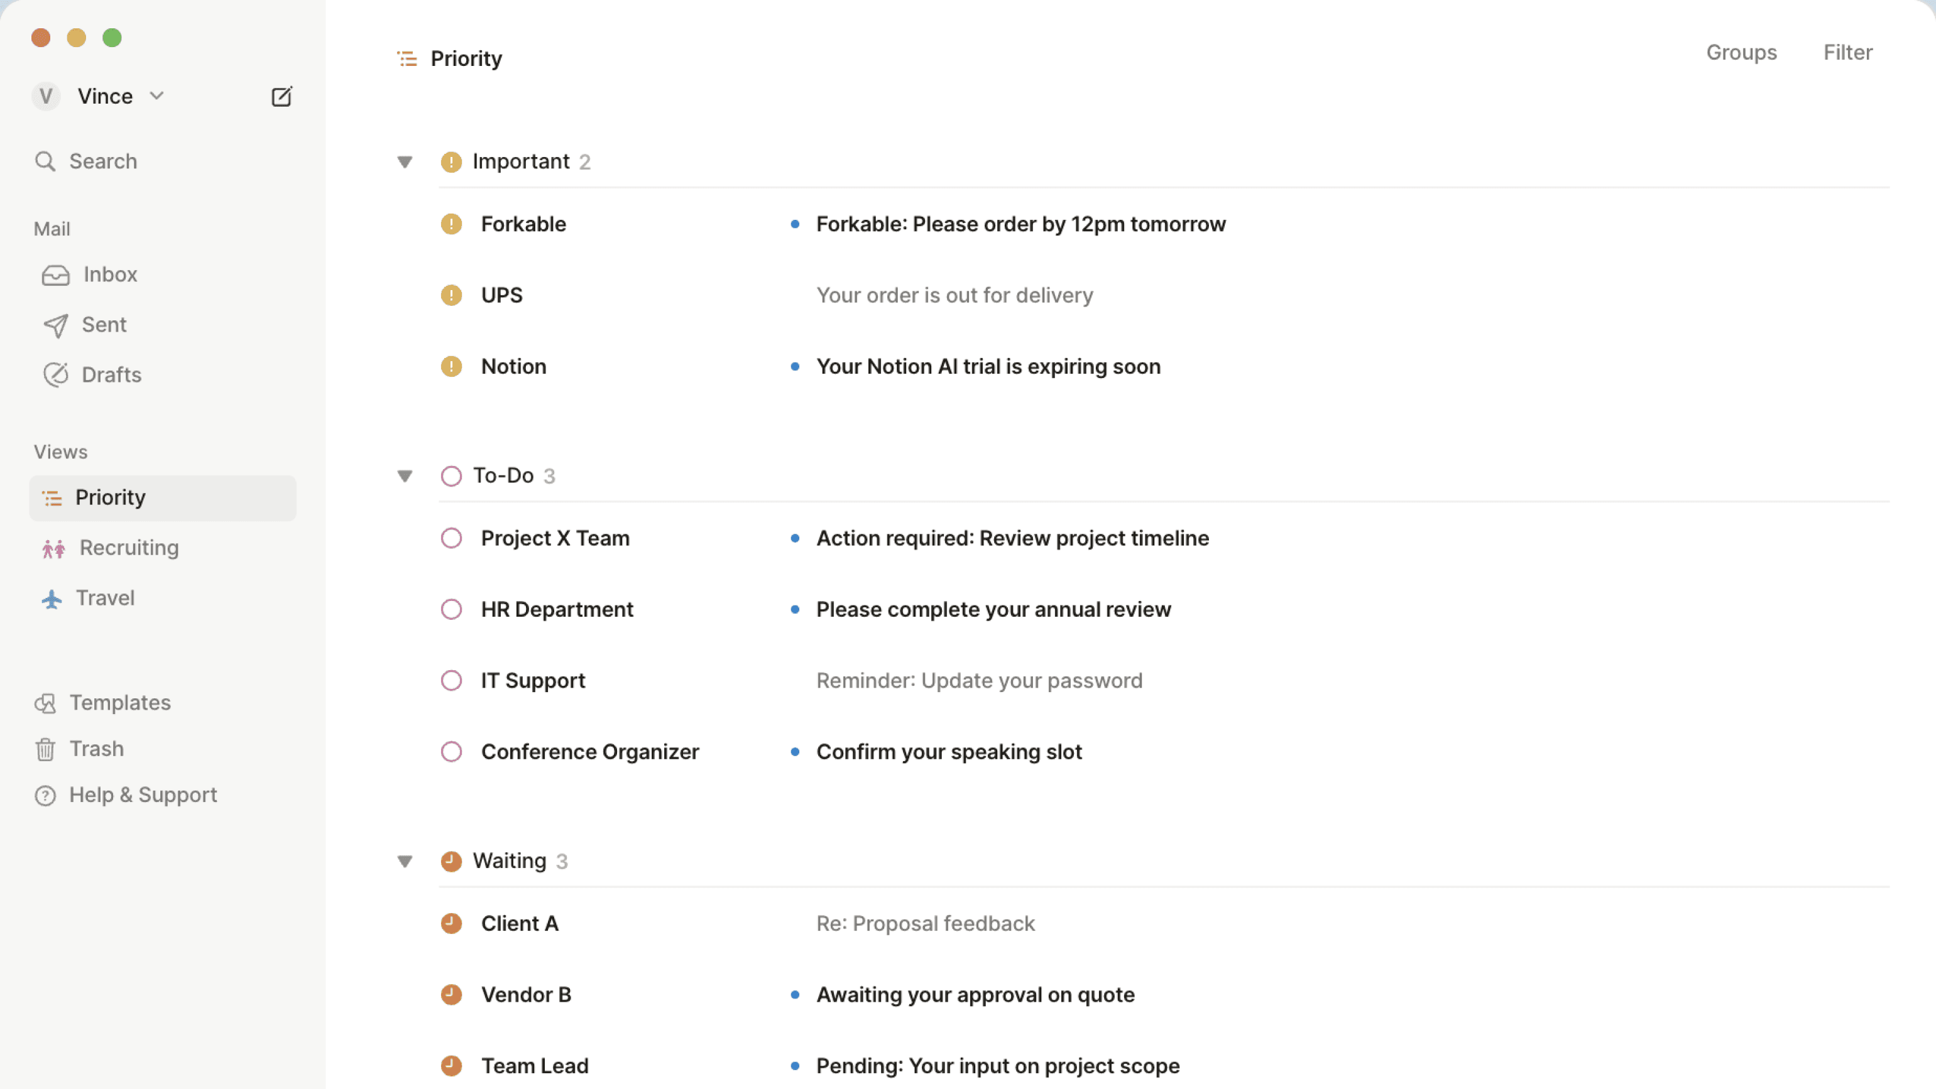Click the Trash bin icon

tap(45, 749)
